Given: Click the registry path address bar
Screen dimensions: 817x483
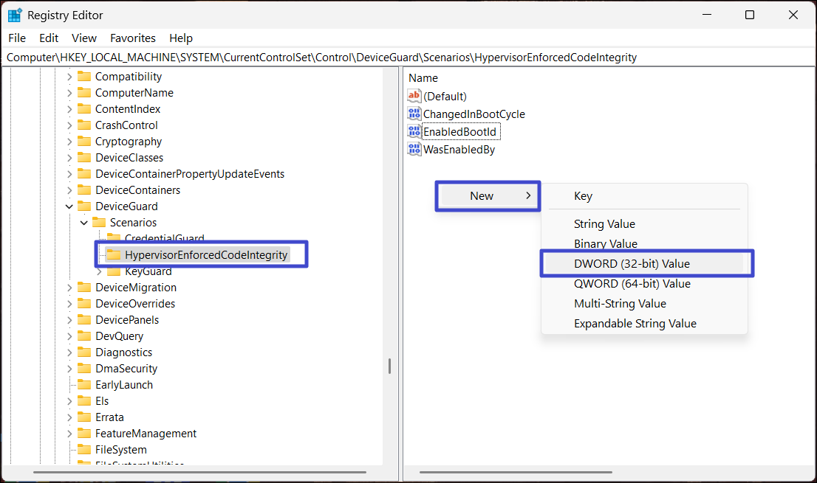Looking at the screenshot, I should 408,58.
